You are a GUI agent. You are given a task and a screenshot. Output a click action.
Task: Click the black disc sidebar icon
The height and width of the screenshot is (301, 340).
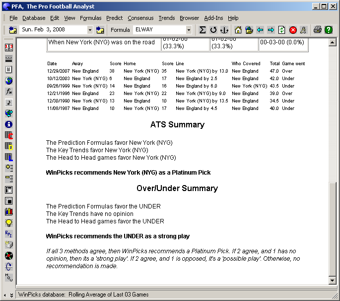point(9,256)
